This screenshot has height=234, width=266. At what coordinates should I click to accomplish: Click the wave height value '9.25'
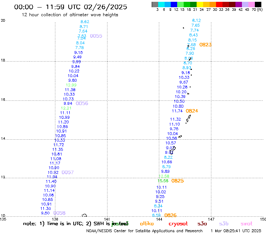[160, 197]
